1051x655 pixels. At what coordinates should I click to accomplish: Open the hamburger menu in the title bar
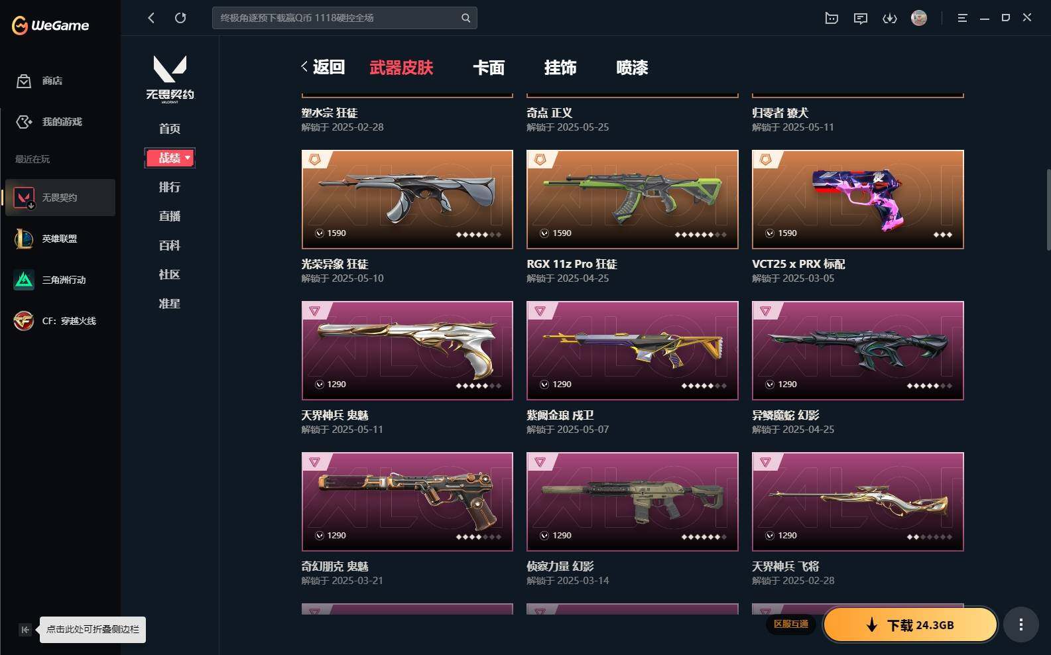[962, 18]
